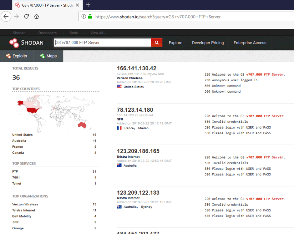Viewport: 294px width, 234px height.
Task: Click the top countries world map
Action: pos(56,113)
